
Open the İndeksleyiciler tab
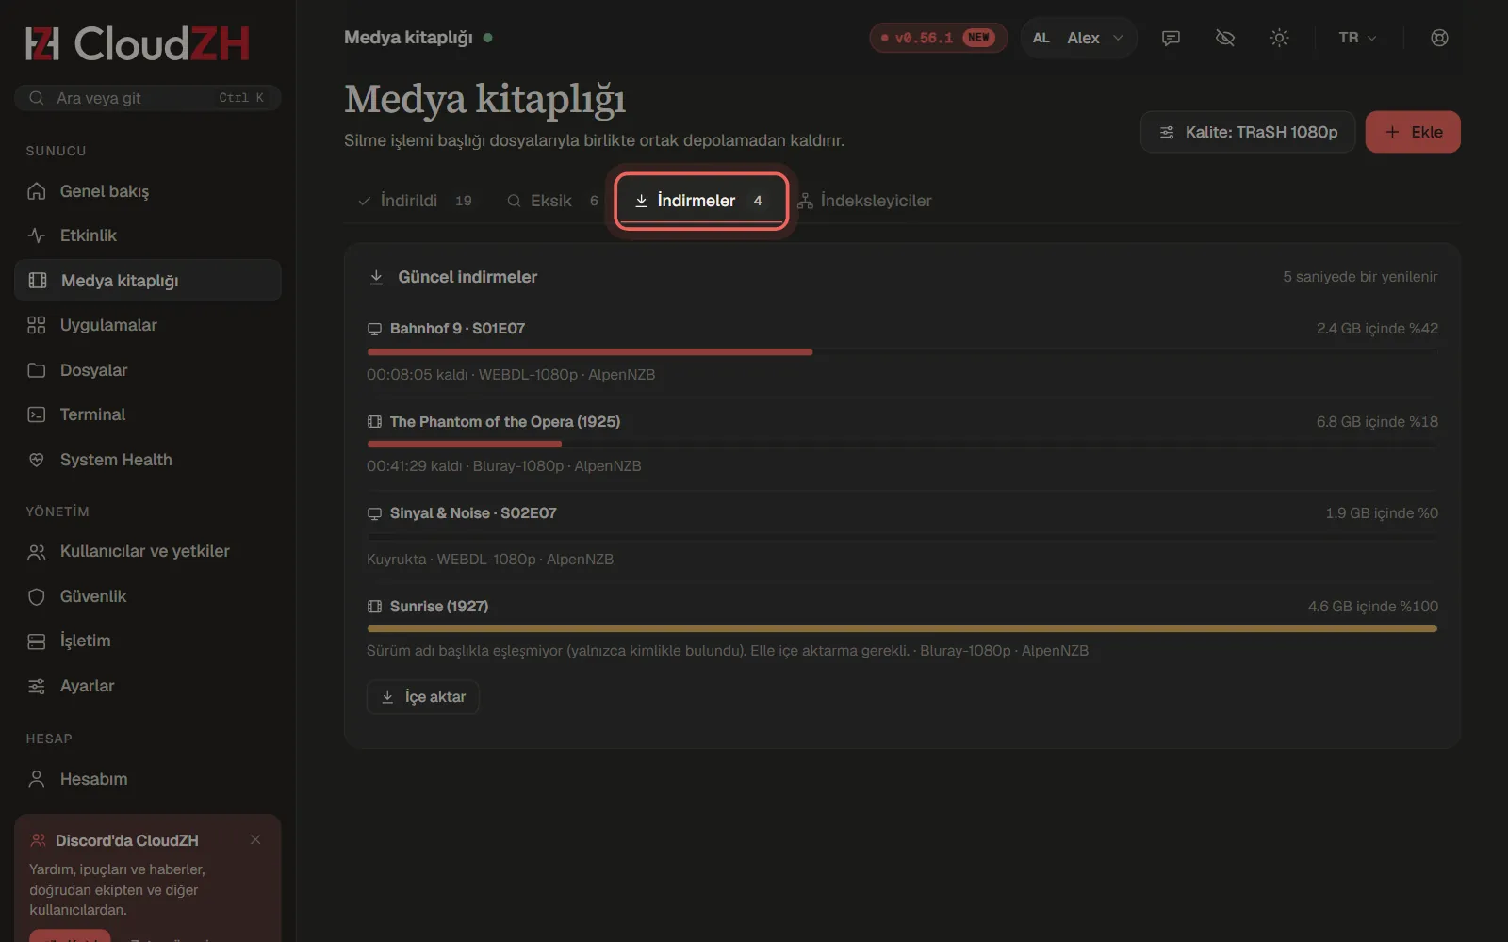tap(865, 201)
